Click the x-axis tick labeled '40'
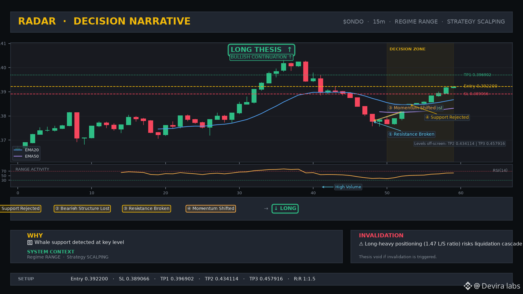This screenshot has height=294, width=523. click(x=313, y=193)
